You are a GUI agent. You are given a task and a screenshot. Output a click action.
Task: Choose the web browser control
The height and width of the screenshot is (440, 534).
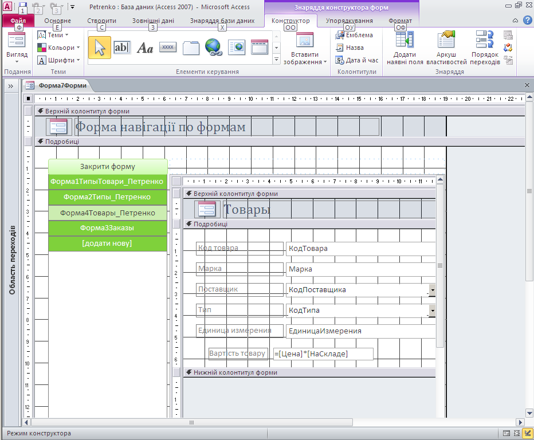237,48
